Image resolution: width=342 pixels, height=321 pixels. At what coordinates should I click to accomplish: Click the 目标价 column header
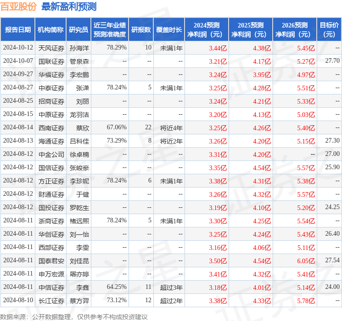(329, 30)
